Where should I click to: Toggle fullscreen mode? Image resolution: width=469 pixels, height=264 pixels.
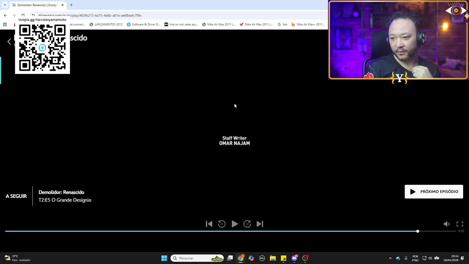click(x=460, y=224)
